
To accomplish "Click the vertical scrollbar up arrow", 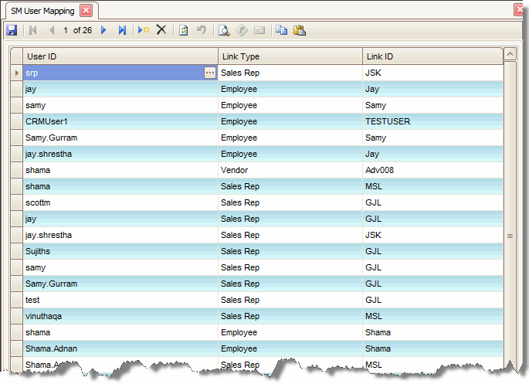I will click(510, 54).
